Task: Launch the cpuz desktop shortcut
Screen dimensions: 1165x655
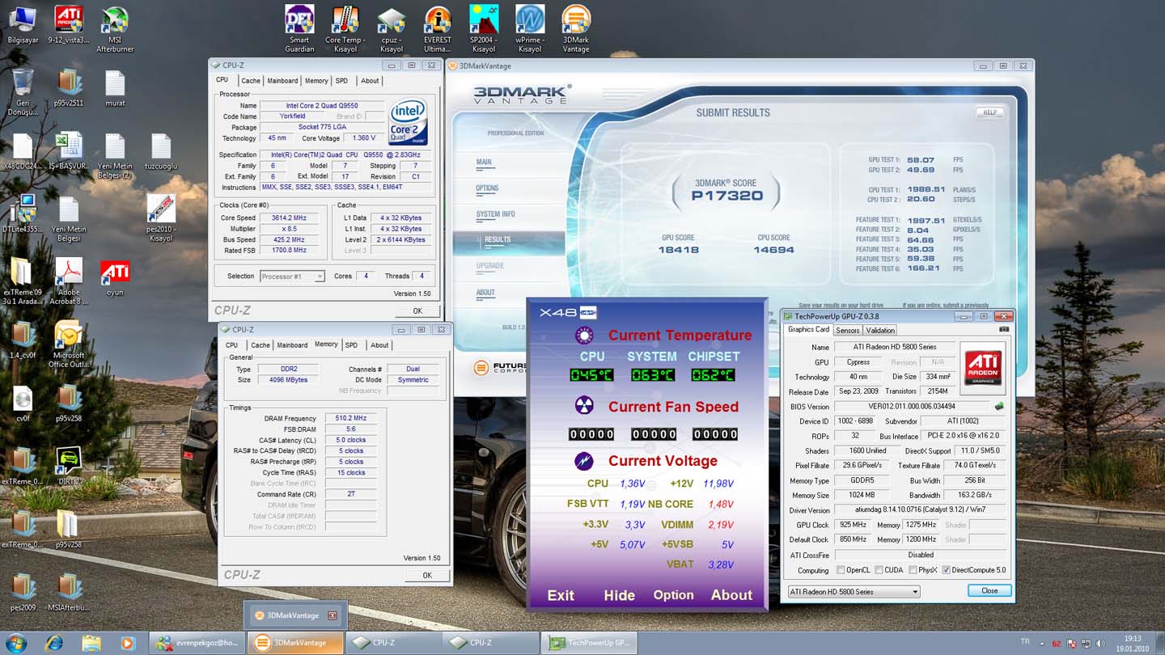Action: tap(392, 29)
